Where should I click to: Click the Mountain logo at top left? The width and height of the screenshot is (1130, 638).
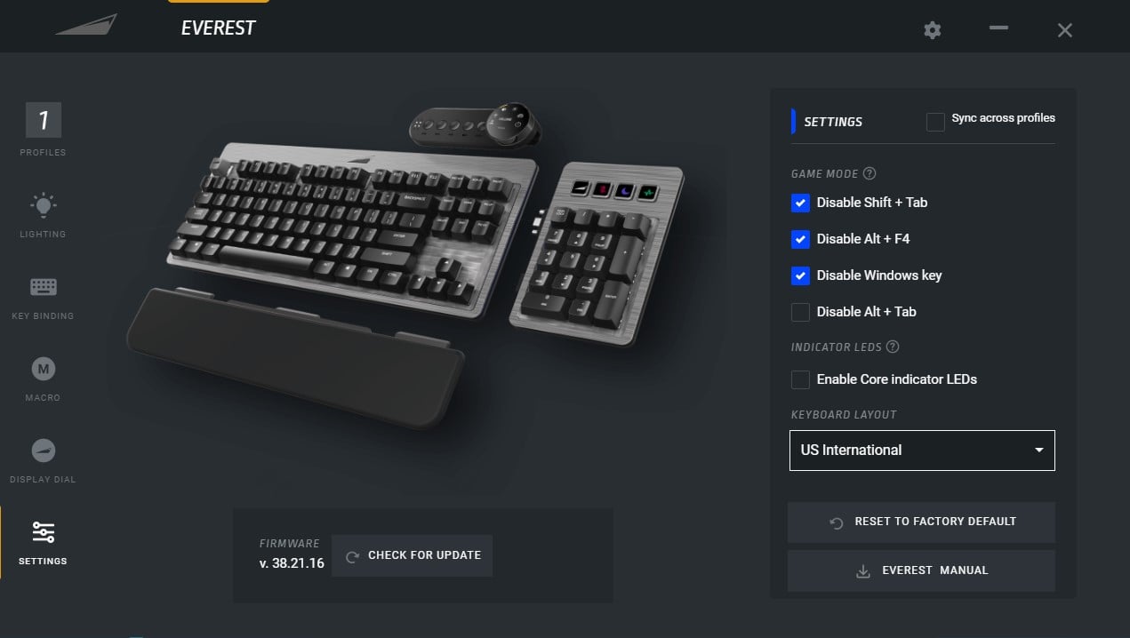(86, 25)
